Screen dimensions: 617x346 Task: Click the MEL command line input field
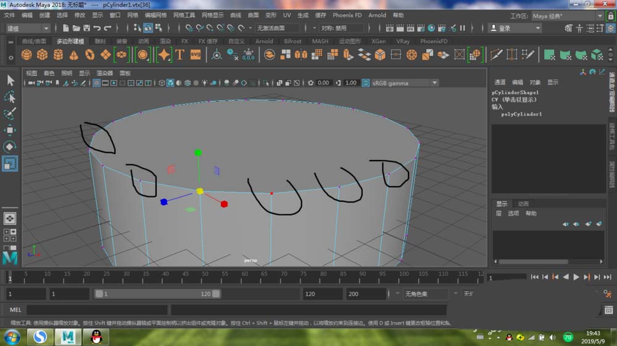point(97,310)
